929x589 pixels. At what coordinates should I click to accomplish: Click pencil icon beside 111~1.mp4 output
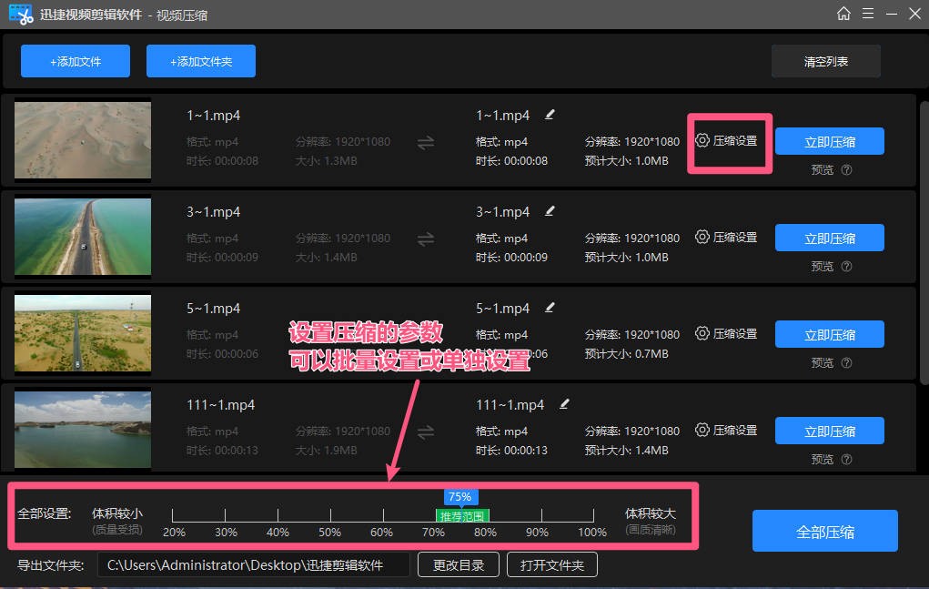point(564,404)
